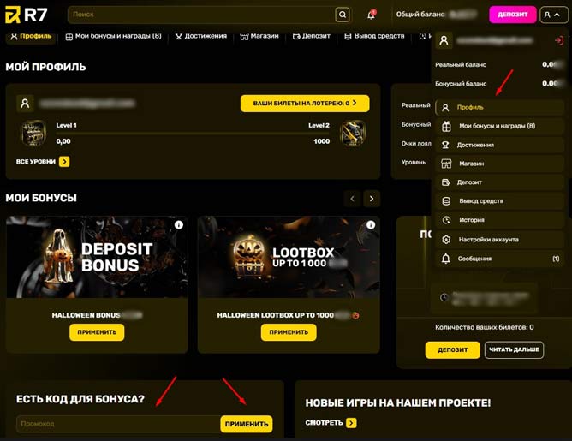Expand Все уровни arrow

pos(64,162)
